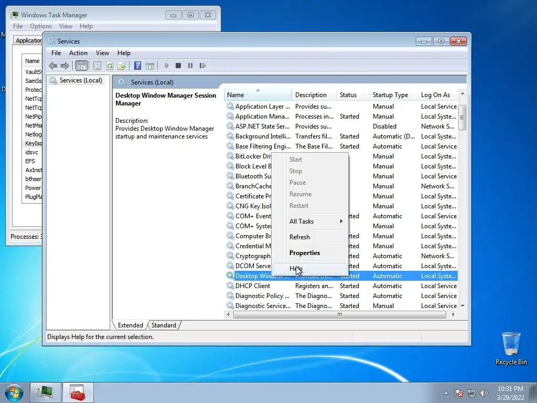Choose Help in the context menu
This screenshot has width=537, height=403.
click(x=310, y=268)
